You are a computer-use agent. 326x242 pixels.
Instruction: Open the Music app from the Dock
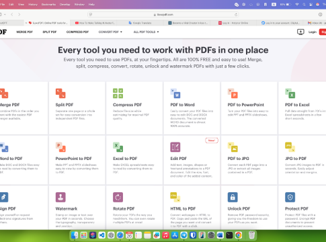(x=165, y=235)
